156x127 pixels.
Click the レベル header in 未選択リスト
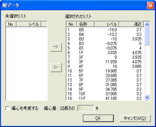tap(29, 24)
